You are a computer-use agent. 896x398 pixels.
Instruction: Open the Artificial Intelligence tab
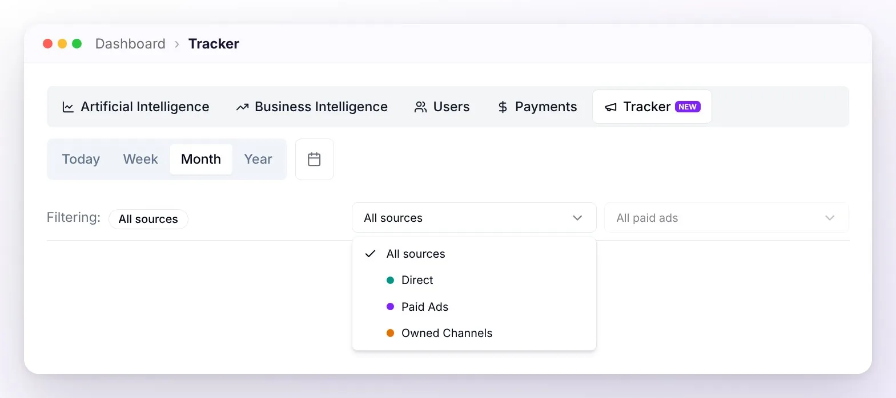point(136,107)
